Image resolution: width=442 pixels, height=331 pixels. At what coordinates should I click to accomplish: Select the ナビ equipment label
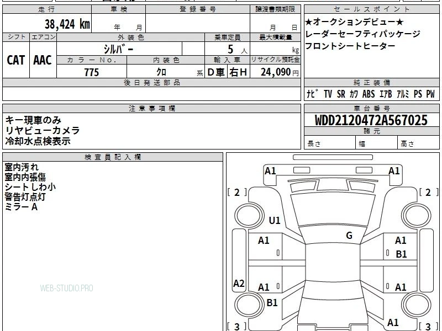[x=312, y=94]
